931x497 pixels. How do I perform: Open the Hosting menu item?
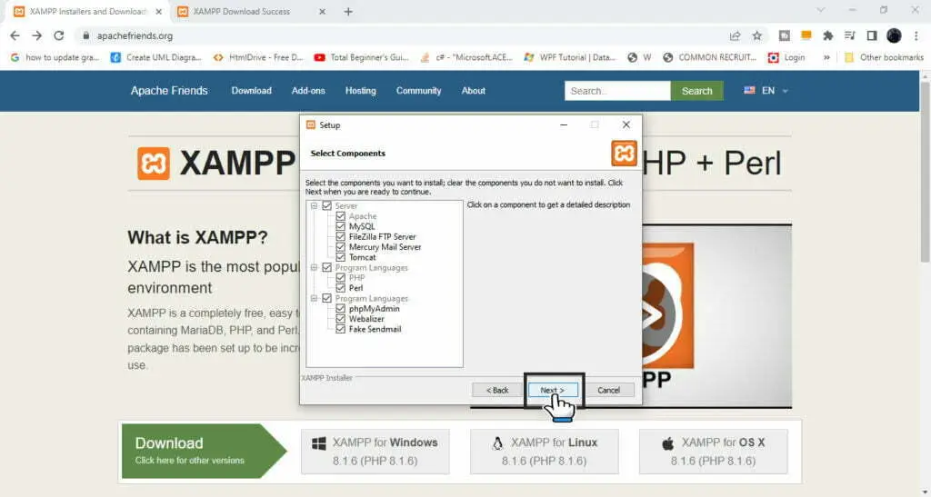(x=360, y=91)
